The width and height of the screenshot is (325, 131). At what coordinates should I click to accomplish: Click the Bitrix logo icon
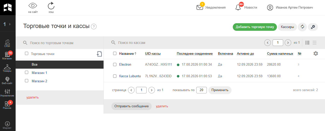(x=8, y=8)
